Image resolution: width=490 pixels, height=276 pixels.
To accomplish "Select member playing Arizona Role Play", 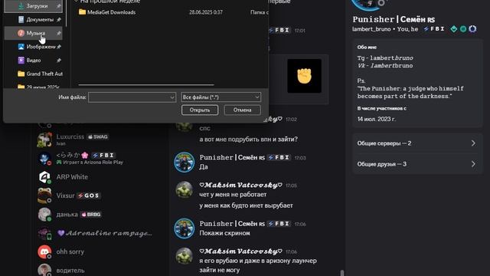I will coord(100,159).
